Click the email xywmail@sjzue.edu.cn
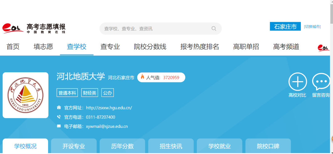Viewport: 333px width, 154px height. pos(107,126)
